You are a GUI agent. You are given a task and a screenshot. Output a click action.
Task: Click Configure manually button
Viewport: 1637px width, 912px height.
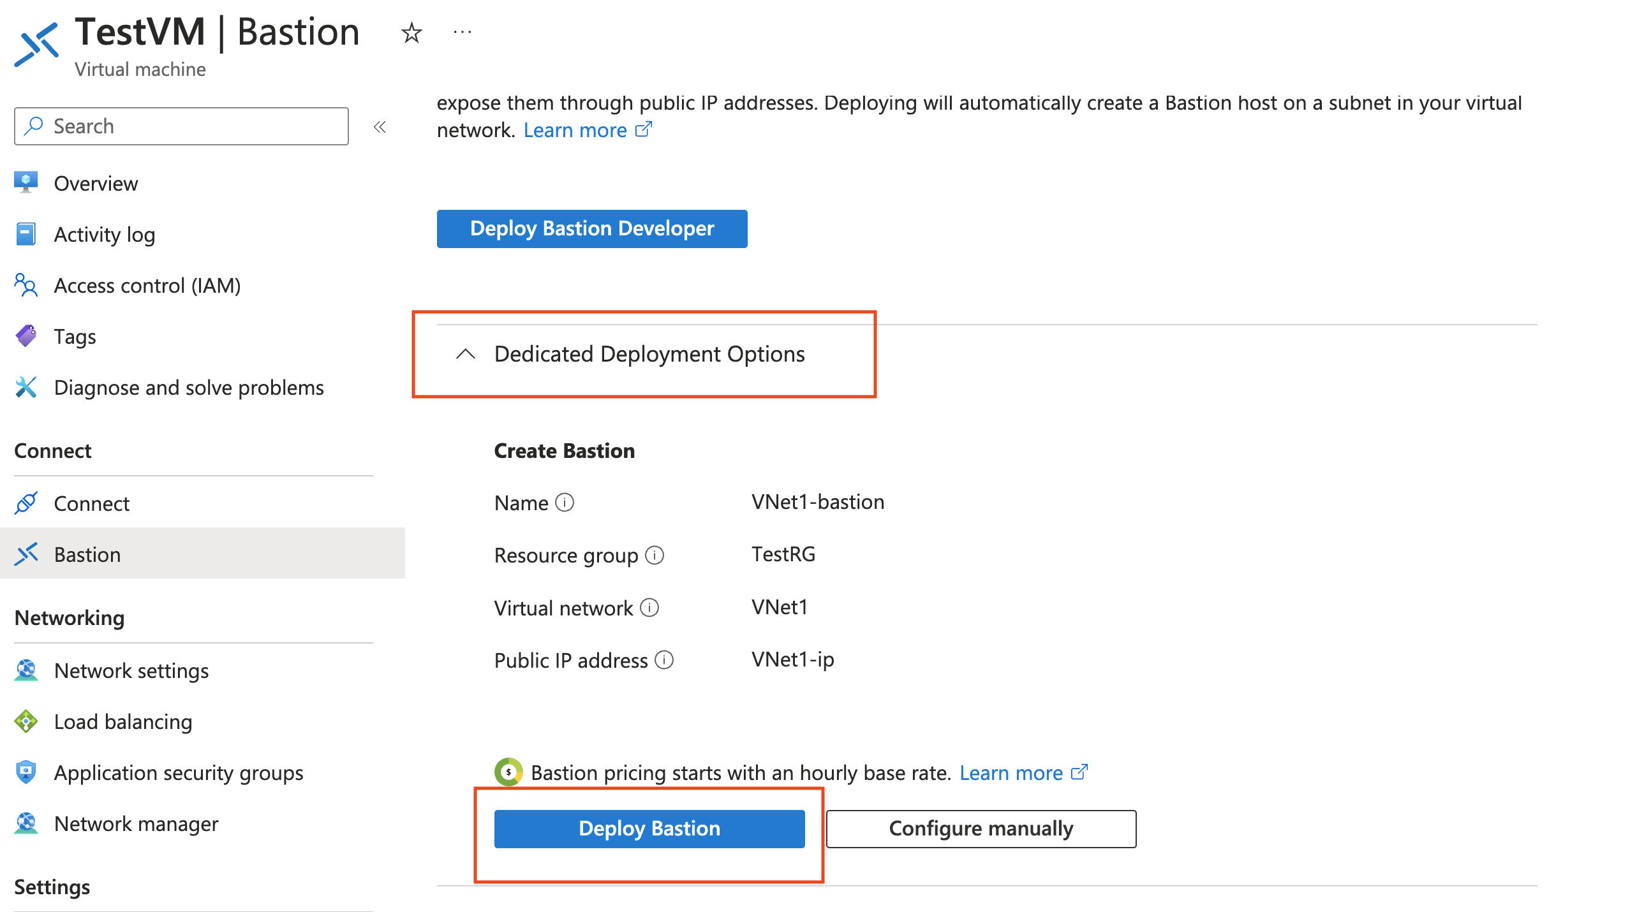click(981, 828)
